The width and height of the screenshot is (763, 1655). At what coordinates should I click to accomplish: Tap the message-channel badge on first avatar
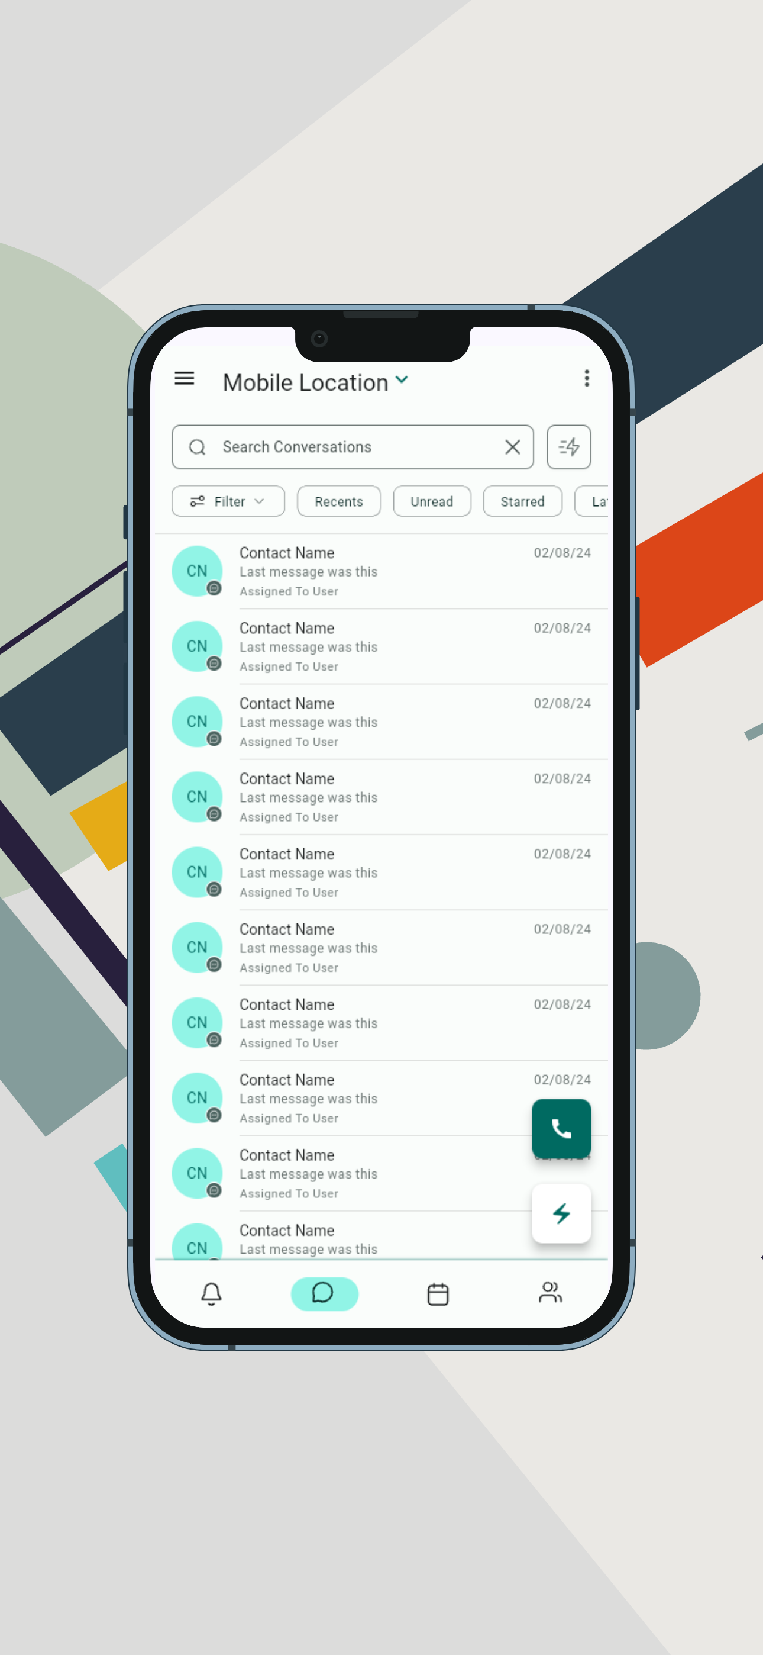(x=214, y=588)
